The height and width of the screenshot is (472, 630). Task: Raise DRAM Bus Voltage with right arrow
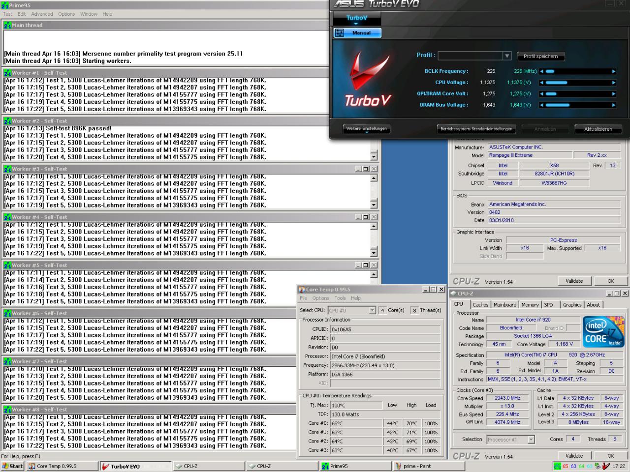(x=614, y=105)
